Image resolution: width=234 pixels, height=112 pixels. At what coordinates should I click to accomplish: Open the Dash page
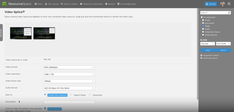[x=39, y=4]
